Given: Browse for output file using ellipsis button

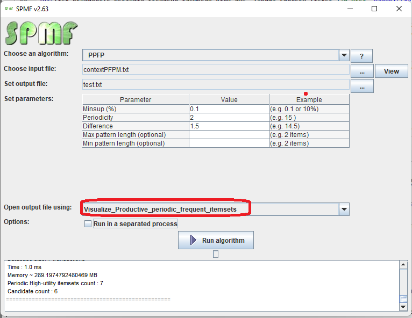Looking at the screenshot, I should [x=362, y=86].
